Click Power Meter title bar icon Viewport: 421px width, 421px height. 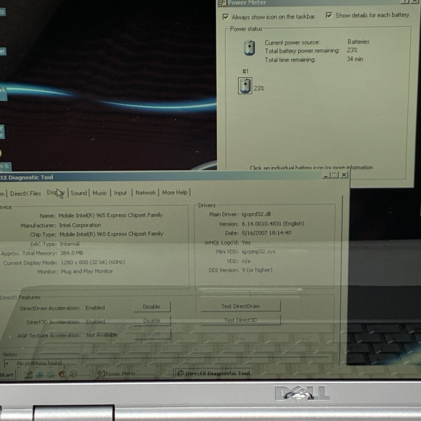pyautogui.click(x=223, y=3)
